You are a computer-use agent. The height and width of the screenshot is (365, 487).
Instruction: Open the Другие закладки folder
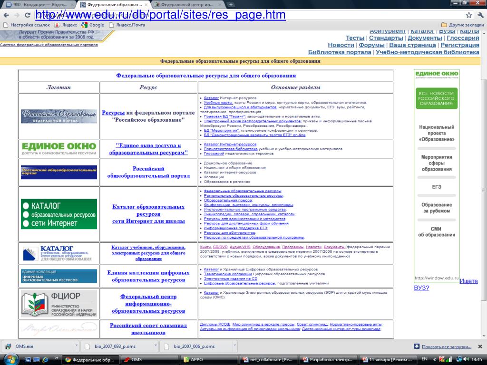pyautogui.click(x=462, y=25)
